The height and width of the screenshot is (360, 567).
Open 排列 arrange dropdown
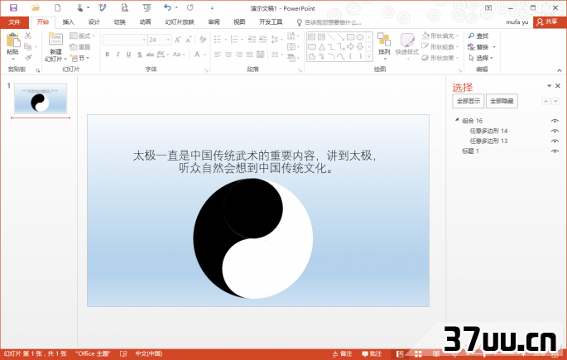pyautogui.click(x=384, y=46)
